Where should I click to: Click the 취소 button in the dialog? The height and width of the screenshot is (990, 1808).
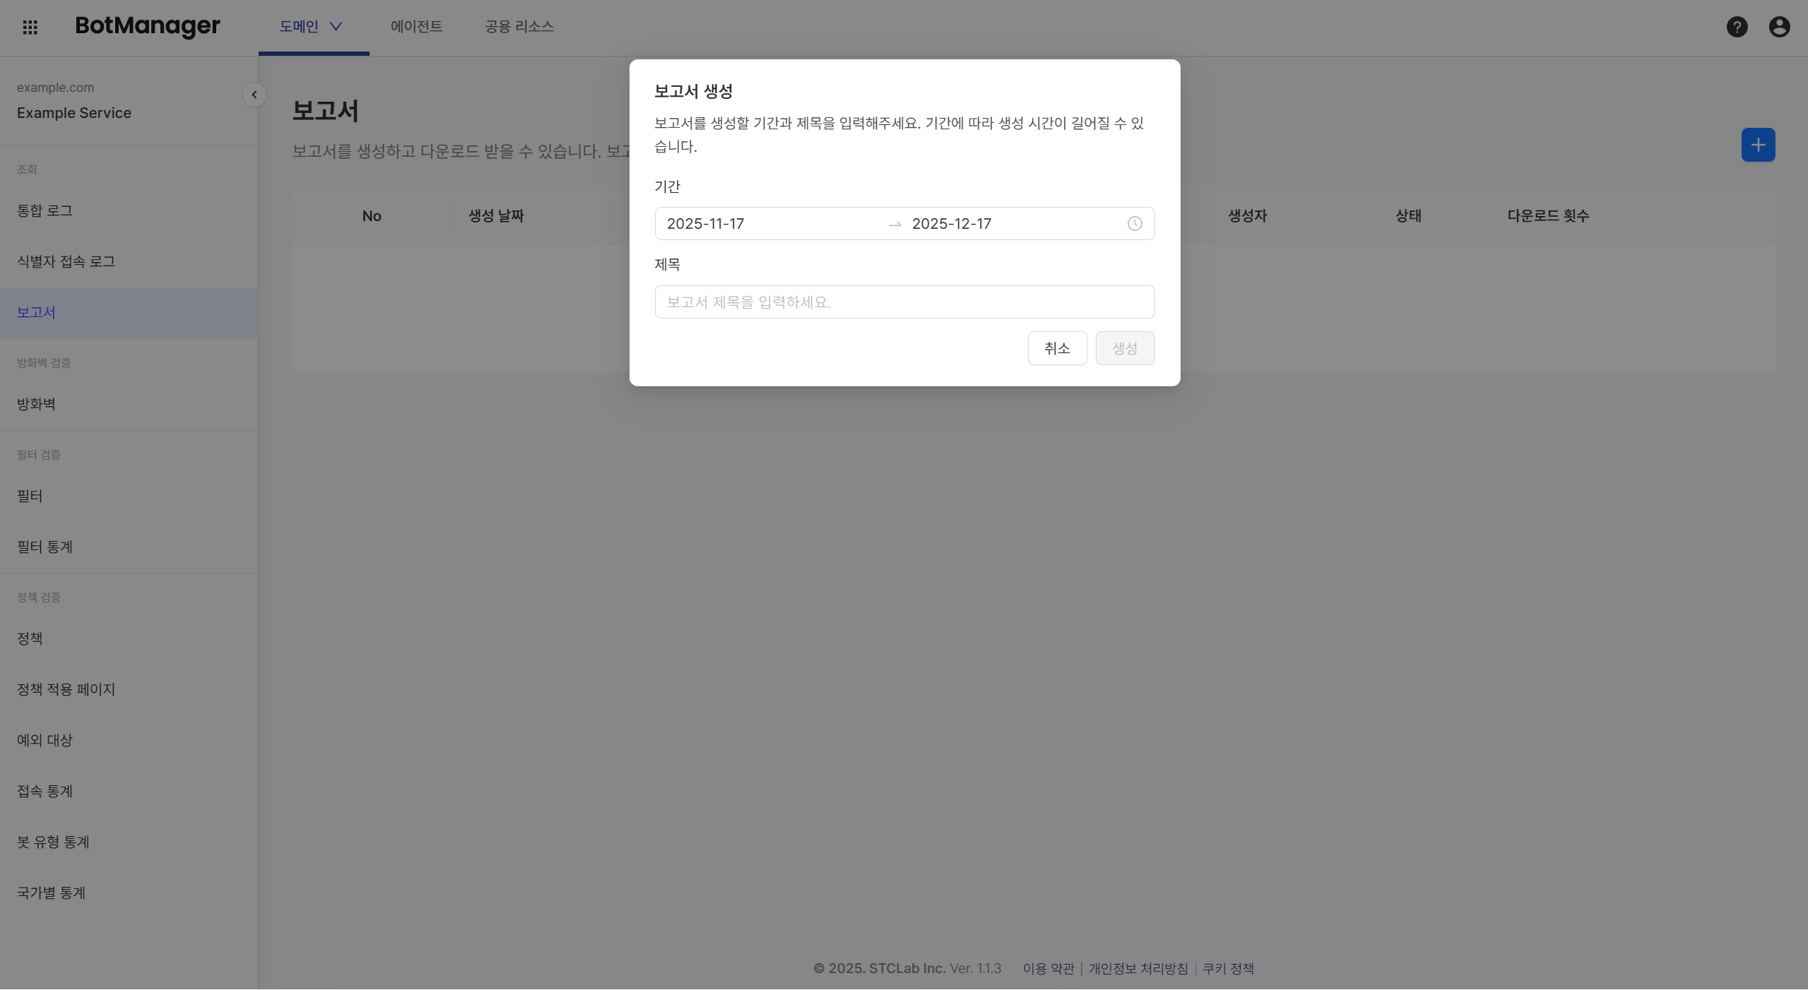click(x=1056, y=347)
